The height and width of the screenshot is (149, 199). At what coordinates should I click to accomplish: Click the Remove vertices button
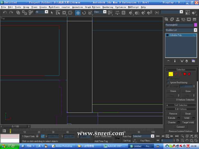(173, 114)
